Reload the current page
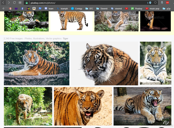The width and height of the screenshot is (174, 128). [14, 2]
